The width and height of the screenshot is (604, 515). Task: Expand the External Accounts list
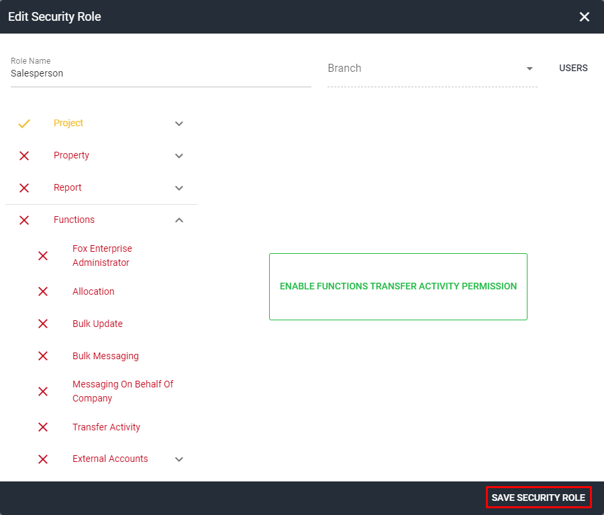179,459
